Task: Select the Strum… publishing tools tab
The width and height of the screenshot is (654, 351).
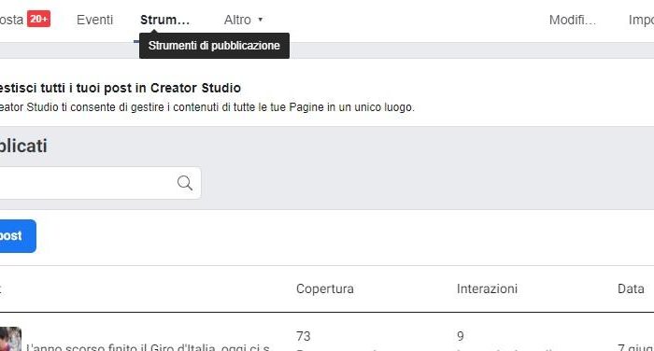Action: (164, 20)
